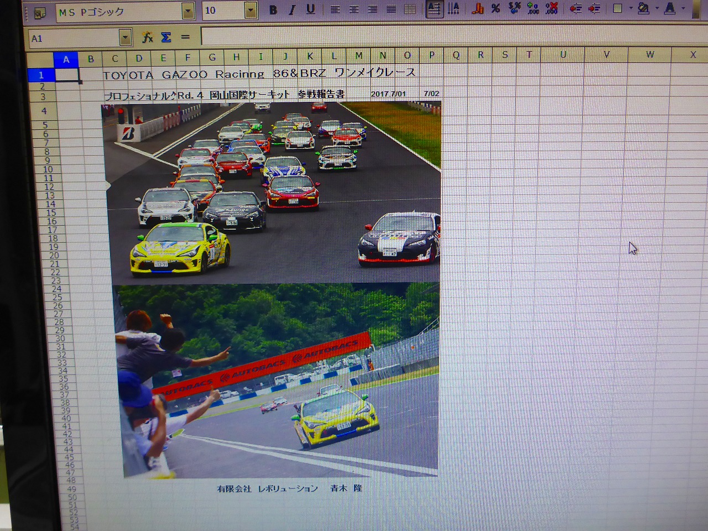Align cell text right
The height and width of the screenshot is (531, 708).
click(x=373, y=9)
